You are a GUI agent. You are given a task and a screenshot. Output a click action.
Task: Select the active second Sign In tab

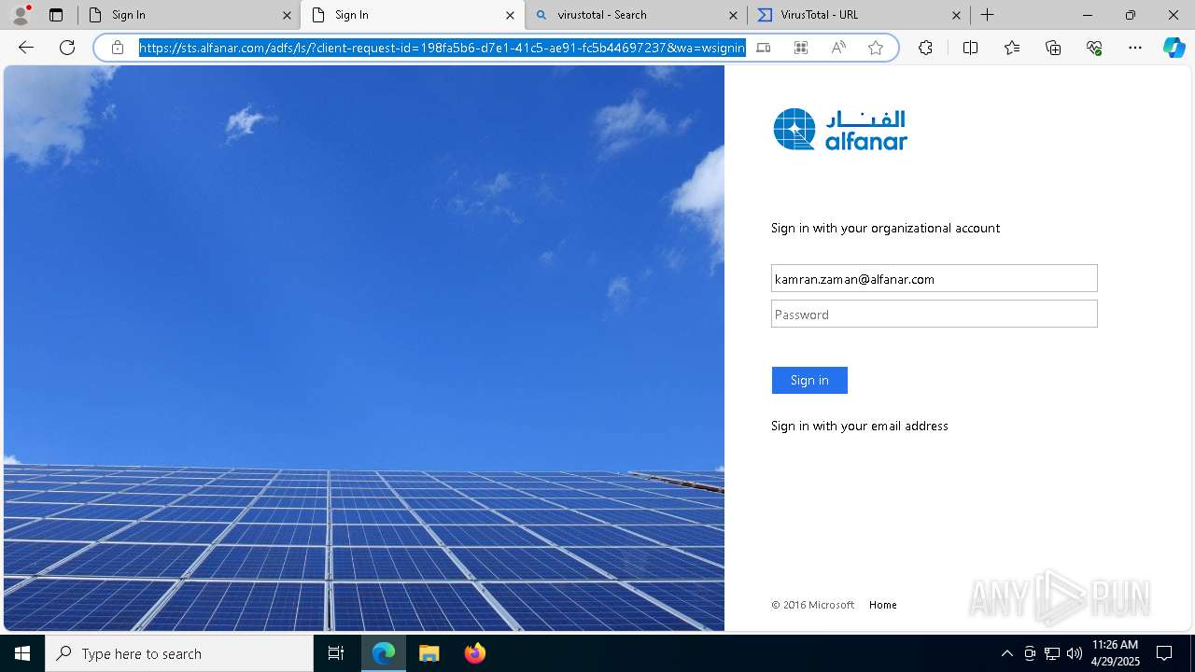tap(413, 15)
